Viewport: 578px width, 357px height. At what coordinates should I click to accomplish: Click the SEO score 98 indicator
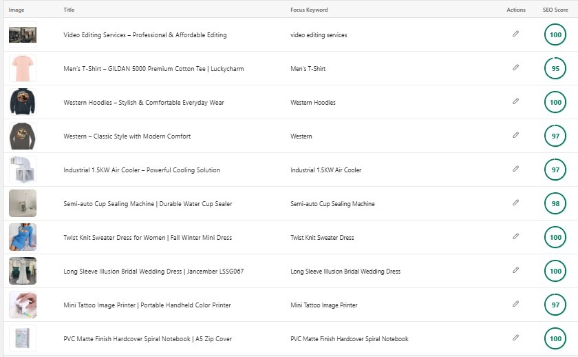[x=555, y=203]
